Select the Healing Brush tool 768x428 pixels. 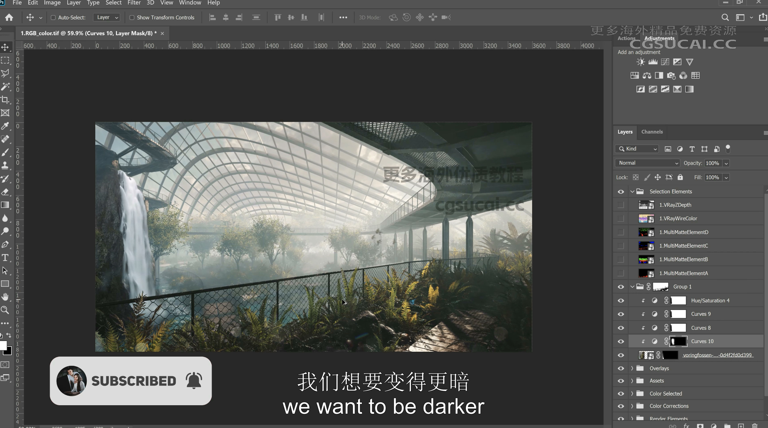[5, 139]
